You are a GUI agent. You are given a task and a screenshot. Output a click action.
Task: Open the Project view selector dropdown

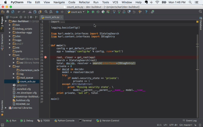coord(12,17)
